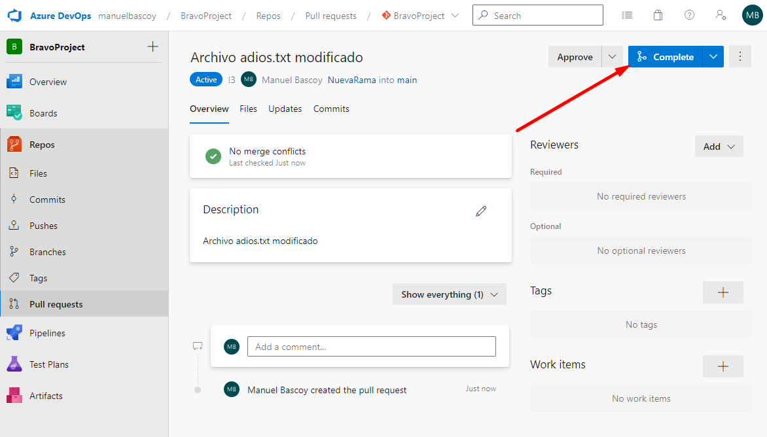Open the Add reviewers dropdown
Image resolution: width=767 pixels, height=437 pixels.
[719, 147]
